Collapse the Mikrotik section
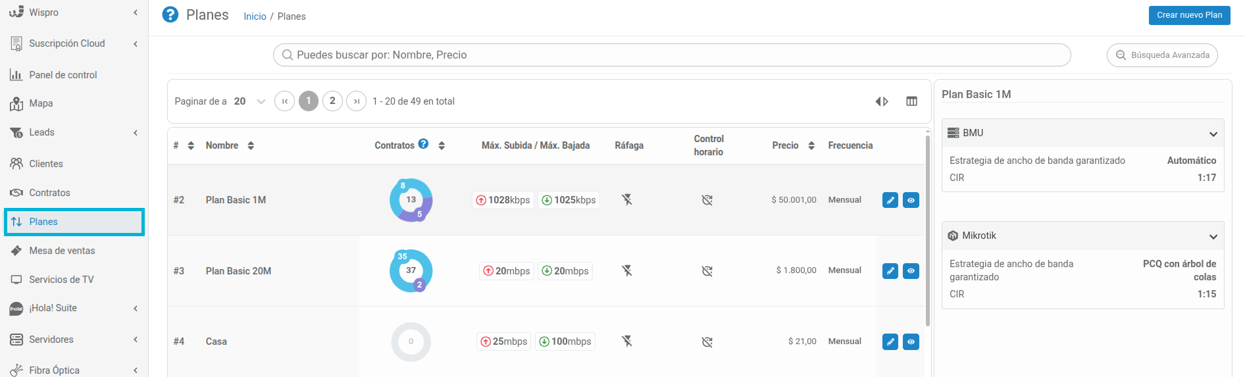Image resolution: width=1245 pixels, height=377 pixels. point(1213,236)
